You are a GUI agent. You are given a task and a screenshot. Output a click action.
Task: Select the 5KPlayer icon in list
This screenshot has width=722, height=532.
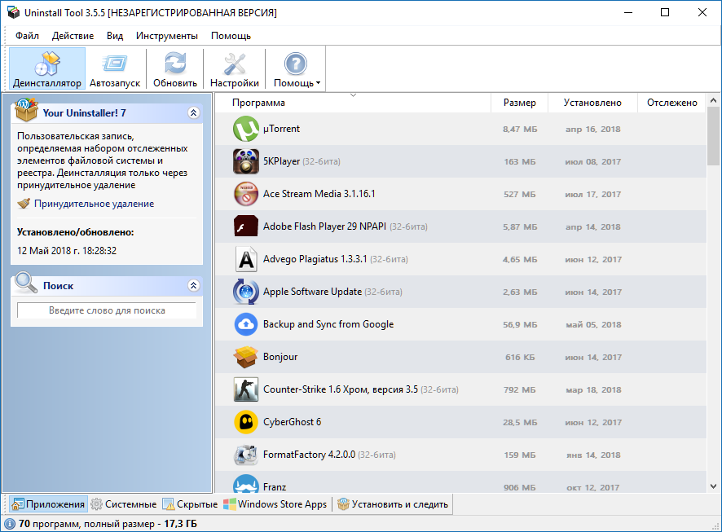tap(246, 161)
